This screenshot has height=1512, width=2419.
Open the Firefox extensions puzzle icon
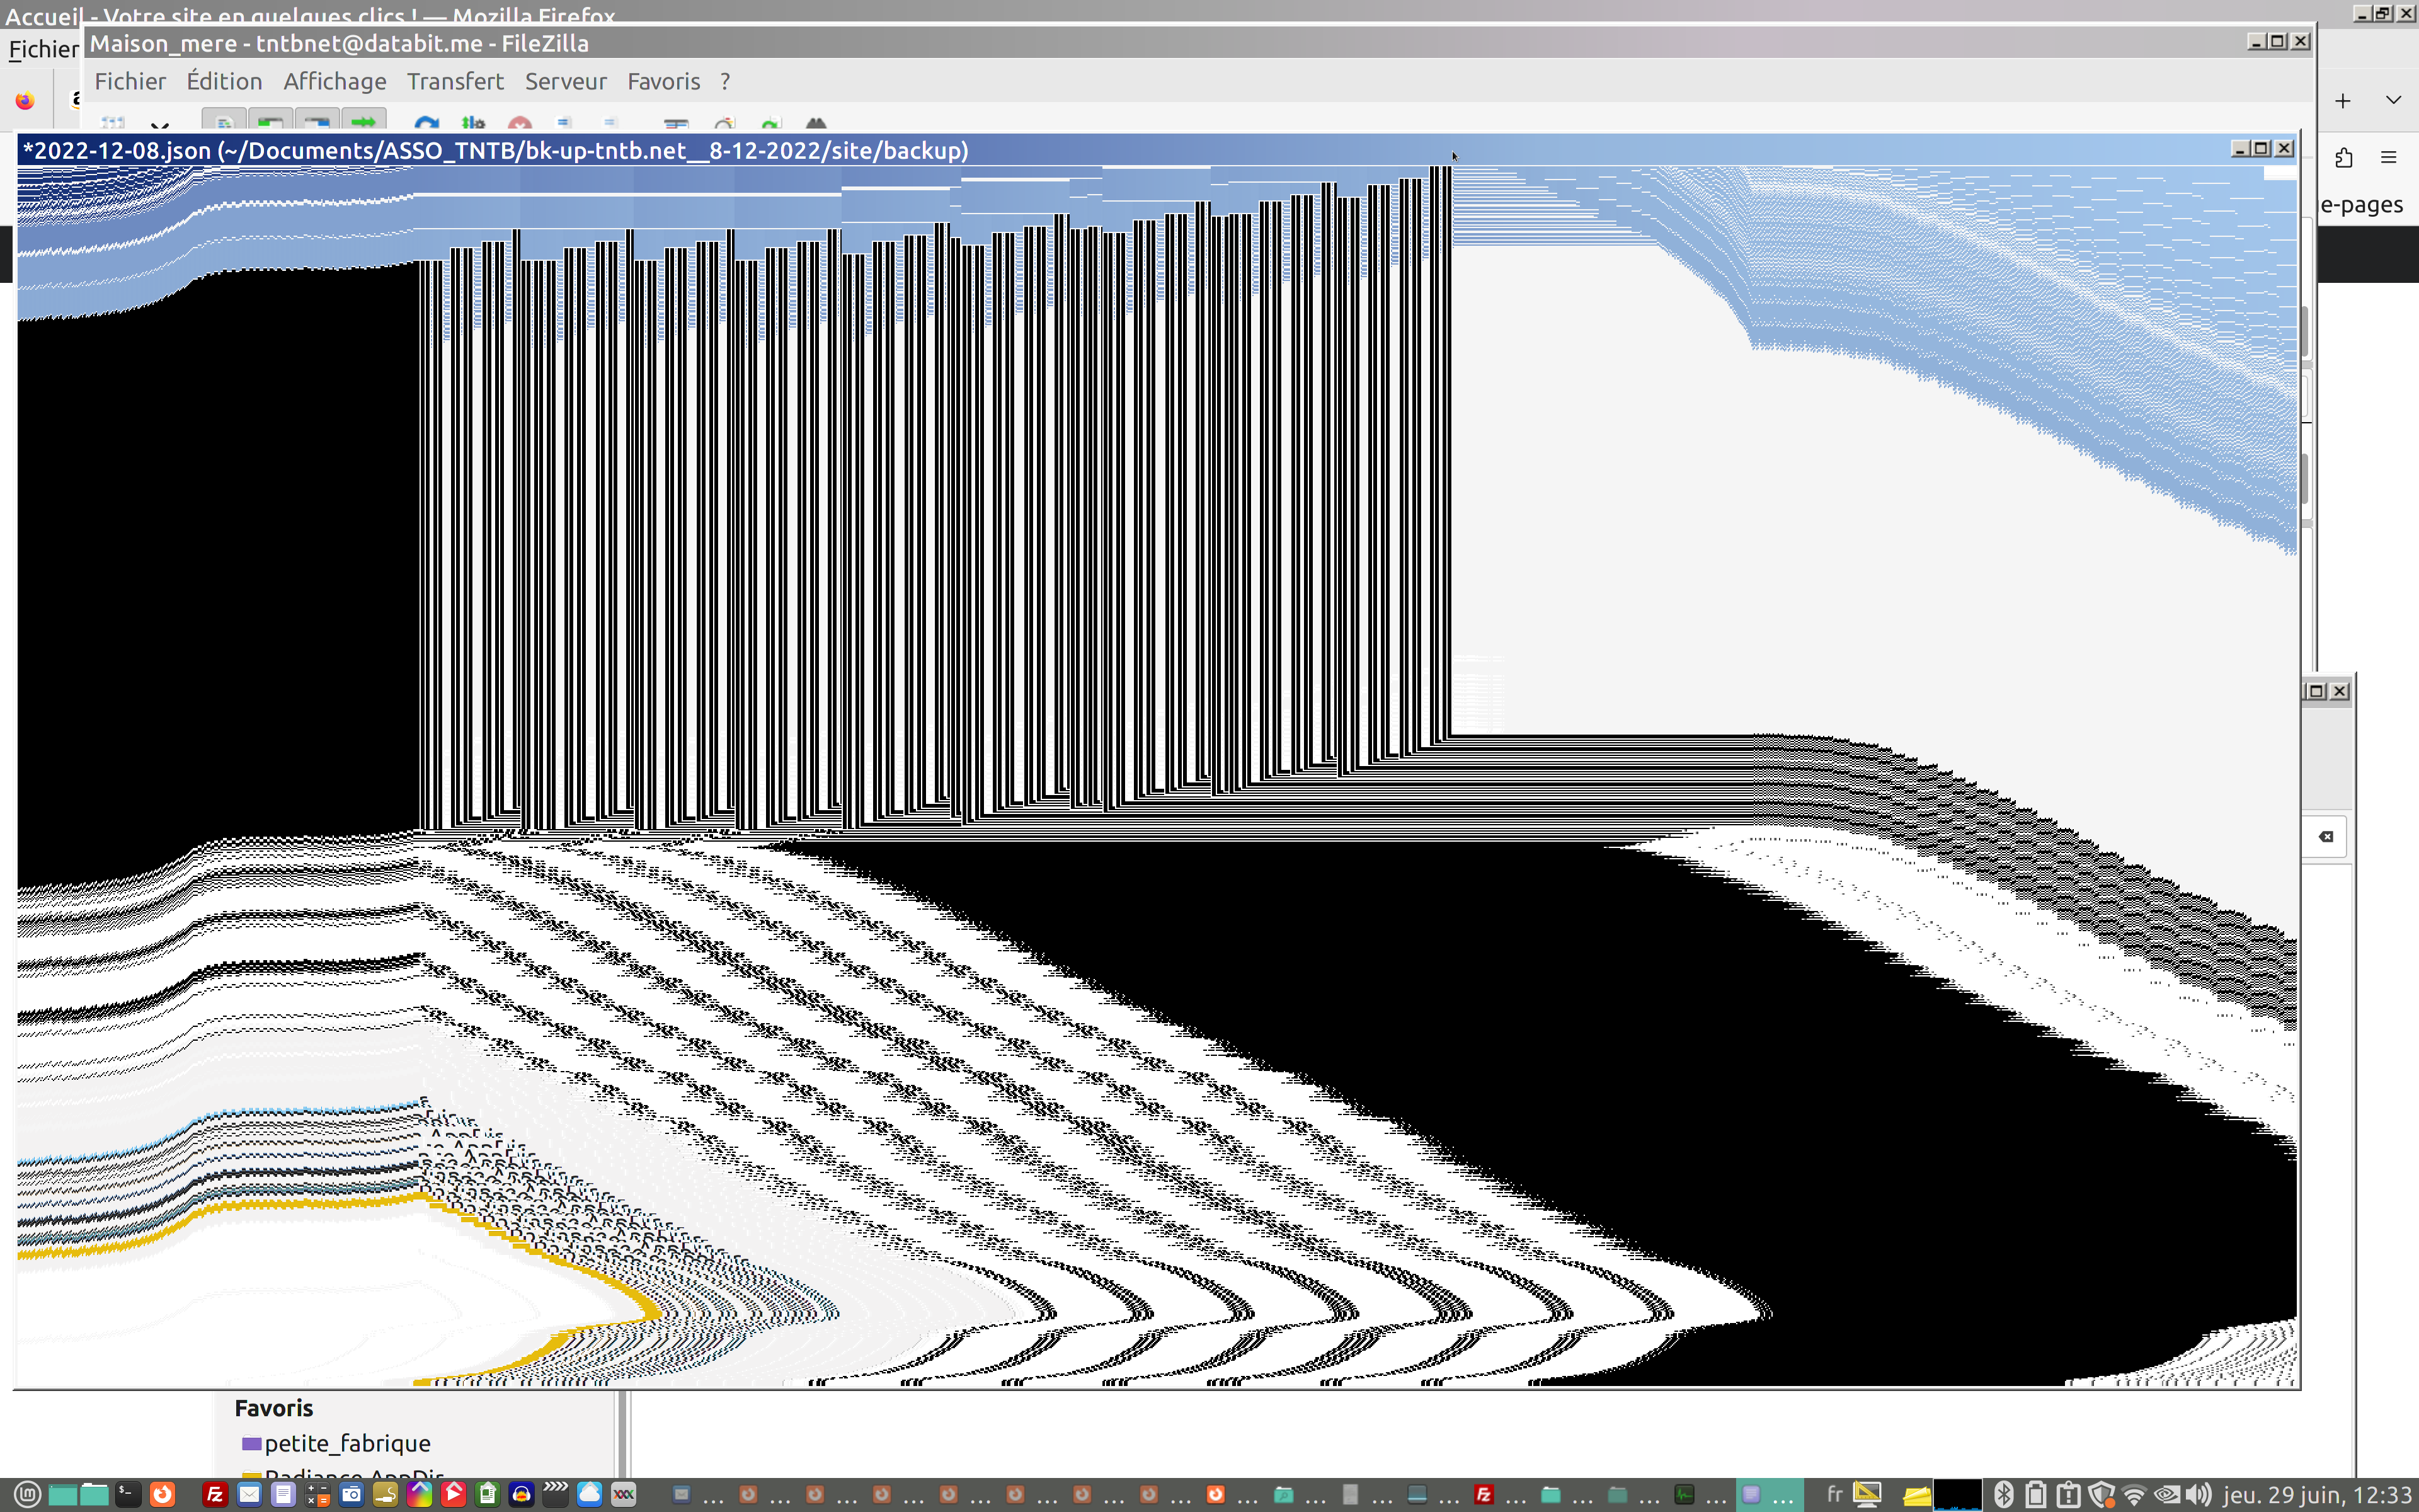pos(2343,157)
